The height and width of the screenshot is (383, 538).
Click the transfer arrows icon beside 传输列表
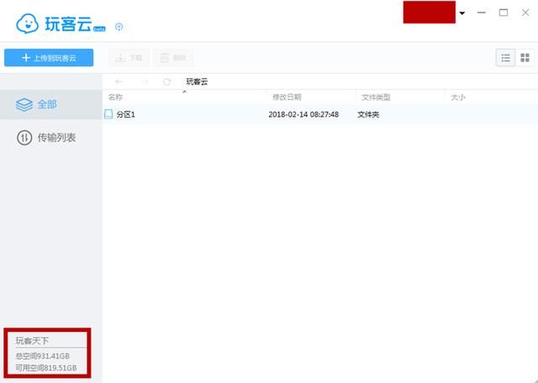coord(24,138)
